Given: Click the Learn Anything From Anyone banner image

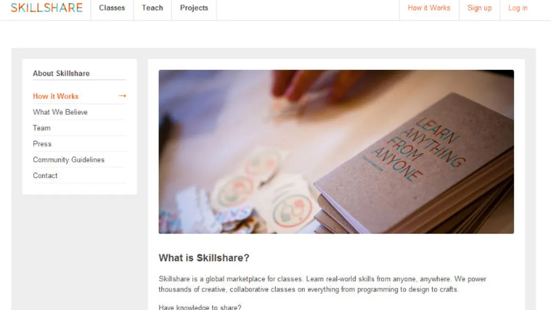Looking at the screenshot, I should (336, 152).
